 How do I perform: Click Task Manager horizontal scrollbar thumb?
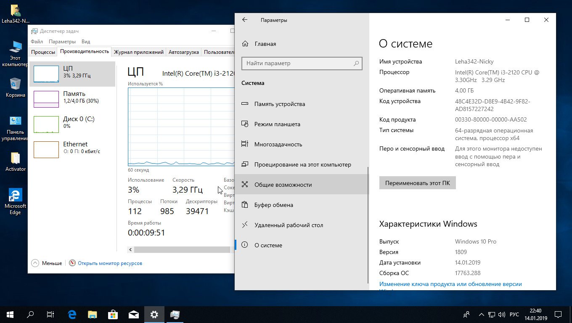(182, 249)
